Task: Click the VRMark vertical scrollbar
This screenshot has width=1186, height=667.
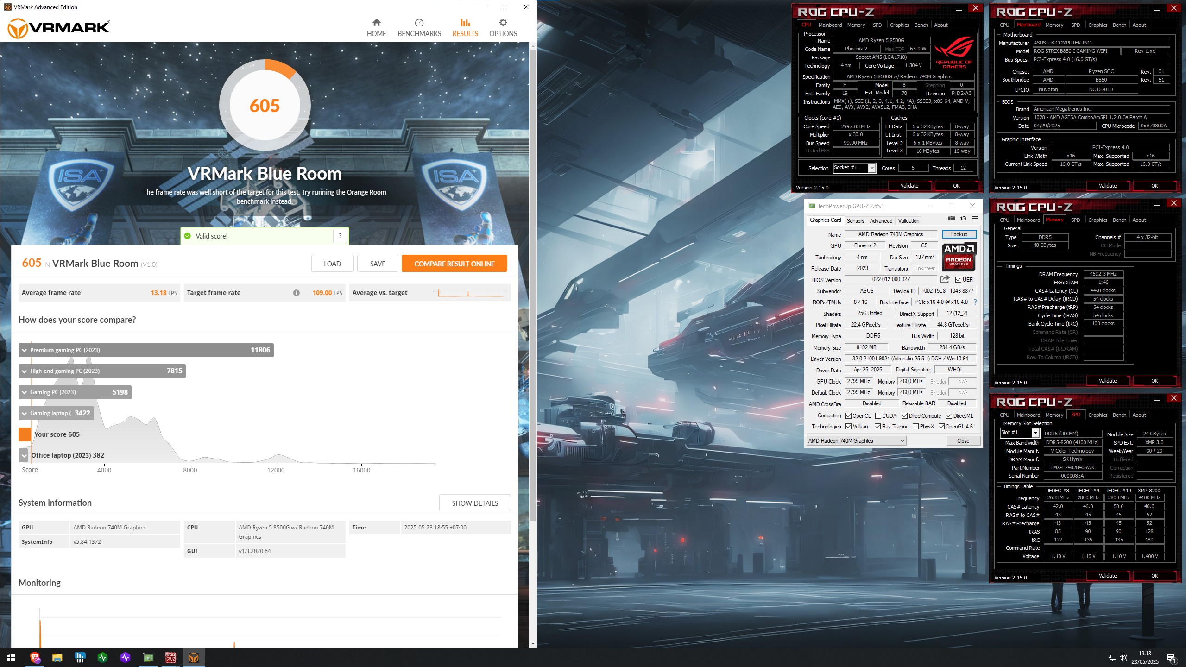Action: click(533, 285)
